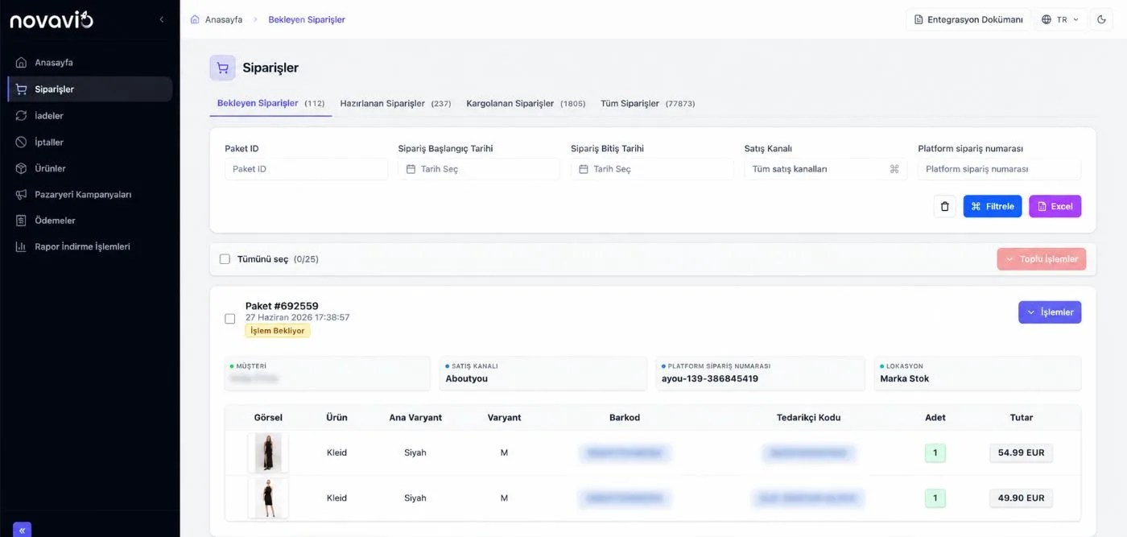Click the blue Filtrele button
This screenshot has width=1127, height=537.
[x=993, y=206]
